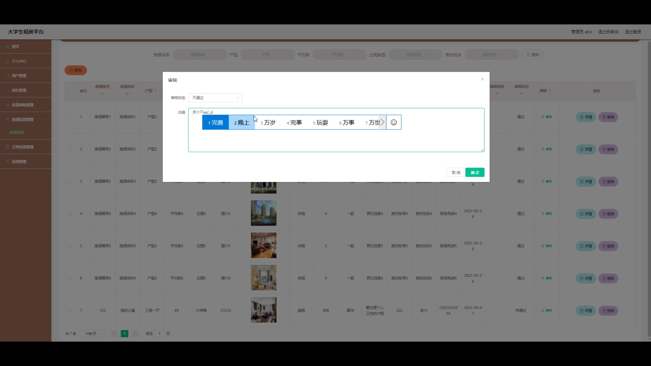Screen dimensions: 651x366
Task: Click the 详情 button in row 4
Action: click(x=586, y=214)
